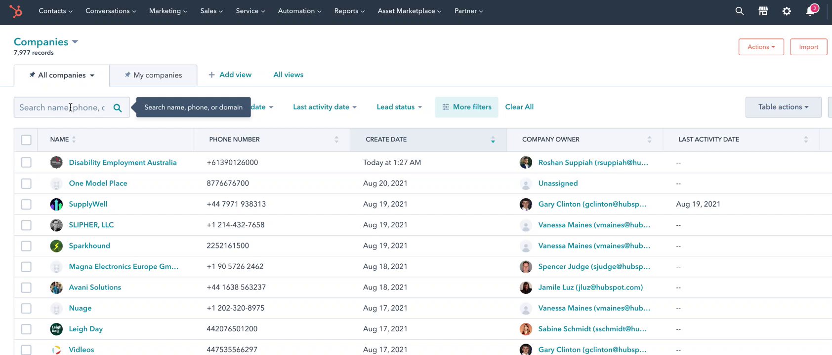The image size is (832, 355).
Task: Open the notifications bell
Action: pyautogui.click(x=811, y=11)
